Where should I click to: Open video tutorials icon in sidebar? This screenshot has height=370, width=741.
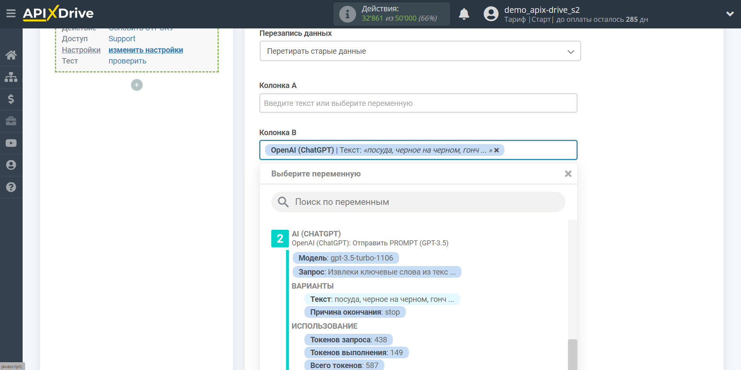pyautogui.click(x=11, y=143)
